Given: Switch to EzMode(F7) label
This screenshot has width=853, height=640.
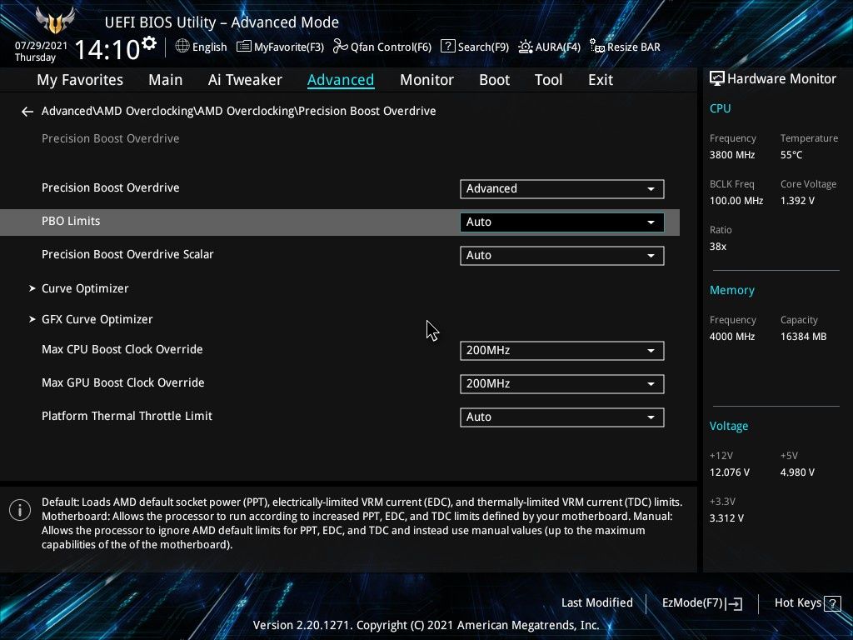Looking at the screenshot, I should click(x=692, y=603).
